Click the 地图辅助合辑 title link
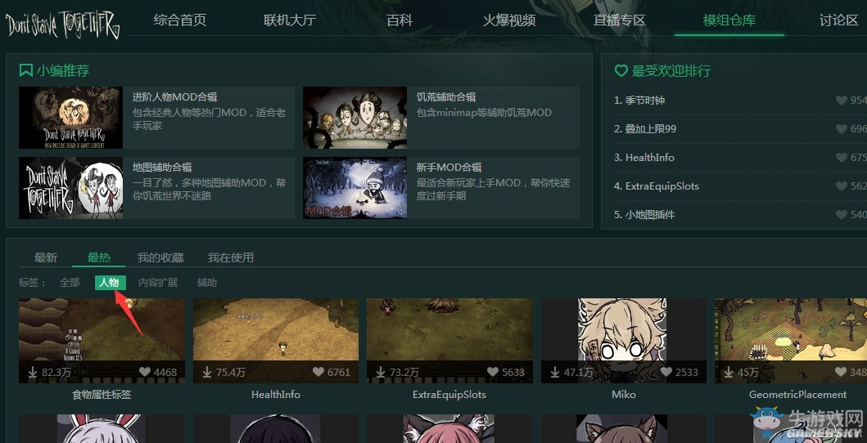This screenshot has height=443, width=867. (x=162, y=168)
